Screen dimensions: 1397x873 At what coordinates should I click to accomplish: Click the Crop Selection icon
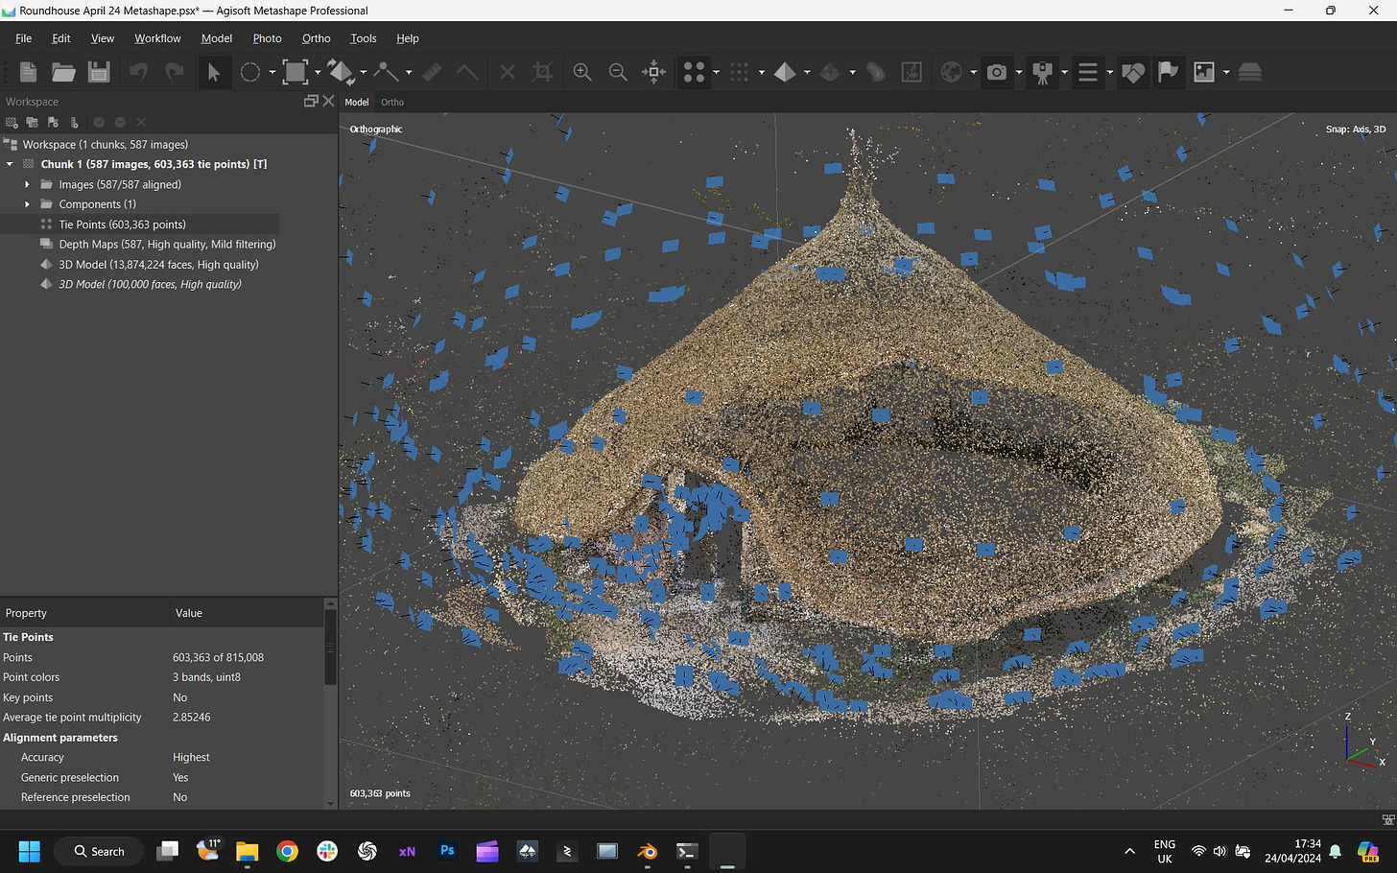click(543, 72)
